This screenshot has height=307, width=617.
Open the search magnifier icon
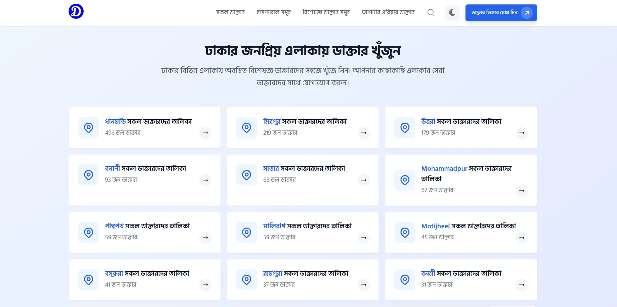click(x=431, y=13)
